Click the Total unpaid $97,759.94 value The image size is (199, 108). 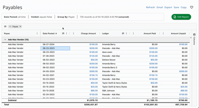click(x=181, y=105)
